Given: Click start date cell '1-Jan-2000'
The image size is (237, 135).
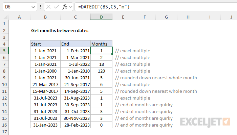Looking at the screenshot, I should tap(45, 71).
